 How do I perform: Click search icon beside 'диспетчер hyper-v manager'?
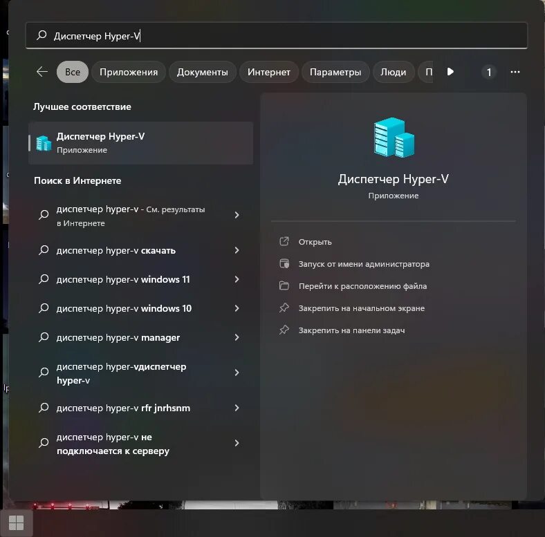tap(44, 337)
